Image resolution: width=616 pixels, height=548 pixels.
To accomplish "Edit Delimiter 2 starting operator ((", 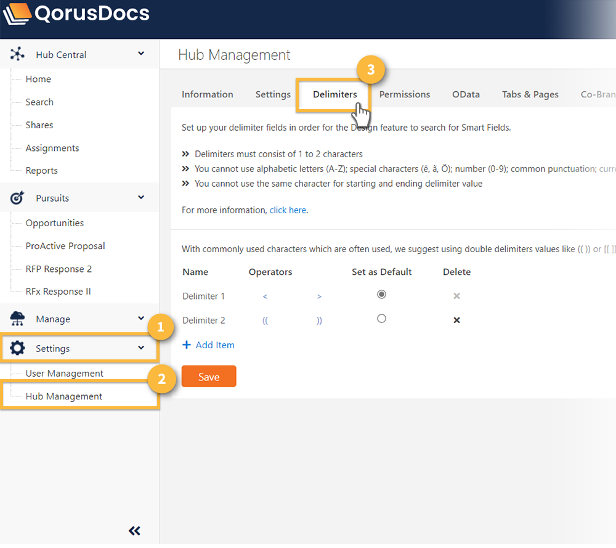I will point(265,321).
